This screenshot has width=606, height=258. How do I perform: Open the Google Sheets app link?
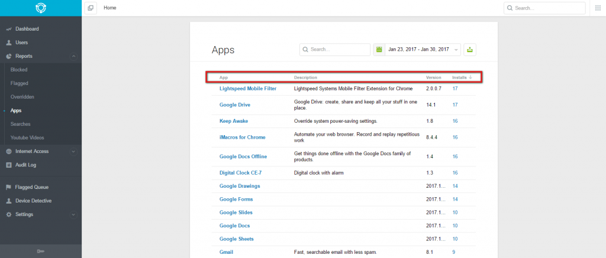tap(237, 239)
